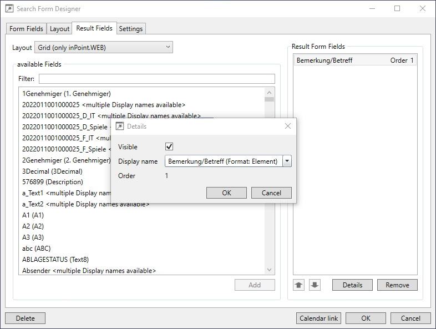Select the Layout tab
The height and width of the screenshot is (329, 436).
point(60,29)
